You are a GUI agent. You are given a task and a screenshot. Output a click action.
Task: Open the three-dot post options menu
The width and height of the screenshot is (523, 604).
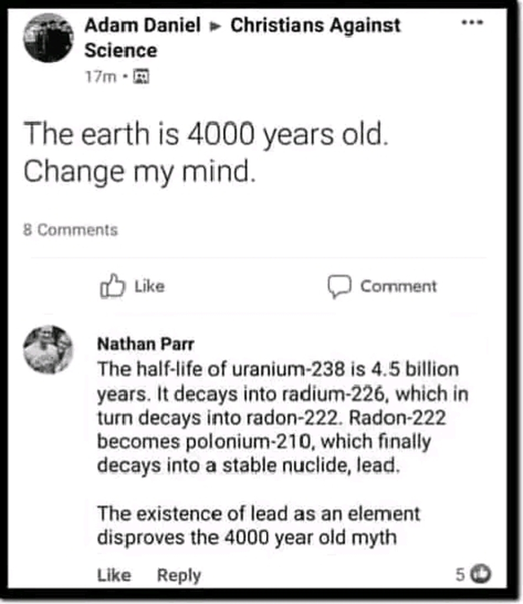point(472,22)
